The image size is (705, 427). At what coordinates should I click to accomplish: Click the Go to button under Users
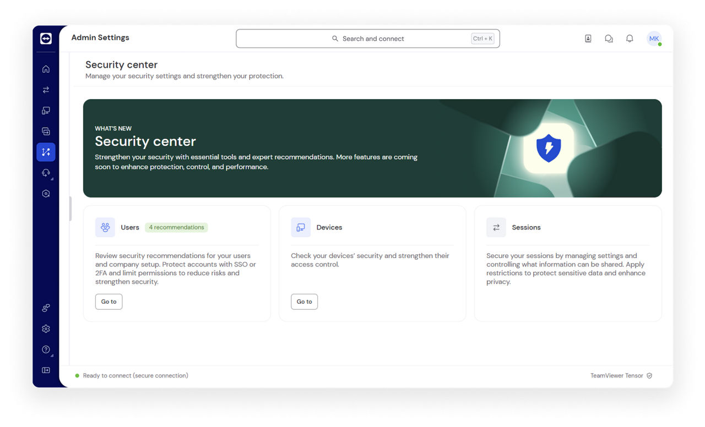click(109, 302)
